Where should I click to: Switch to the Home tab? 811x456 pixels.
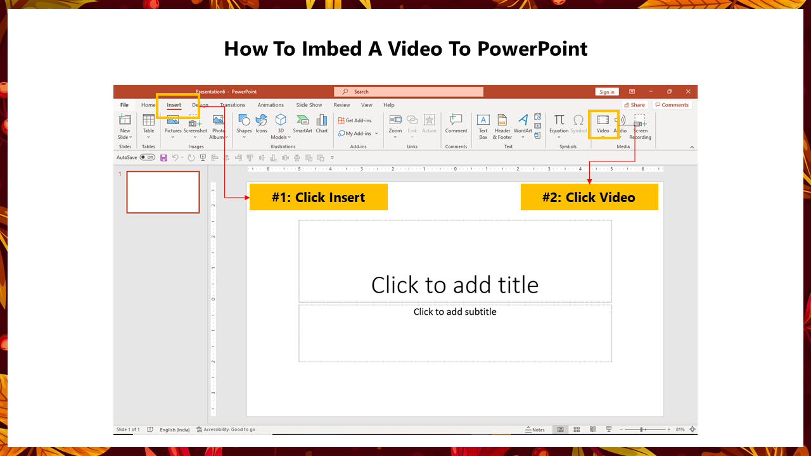pos(148,105)
